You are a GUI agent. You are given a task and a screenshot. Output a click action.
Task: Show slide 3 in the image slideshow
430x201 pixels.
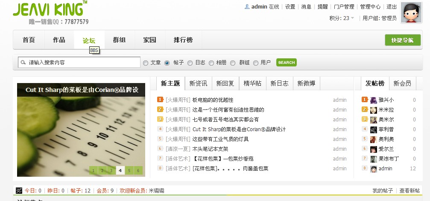pyautogui.click(x=111, y=171)
